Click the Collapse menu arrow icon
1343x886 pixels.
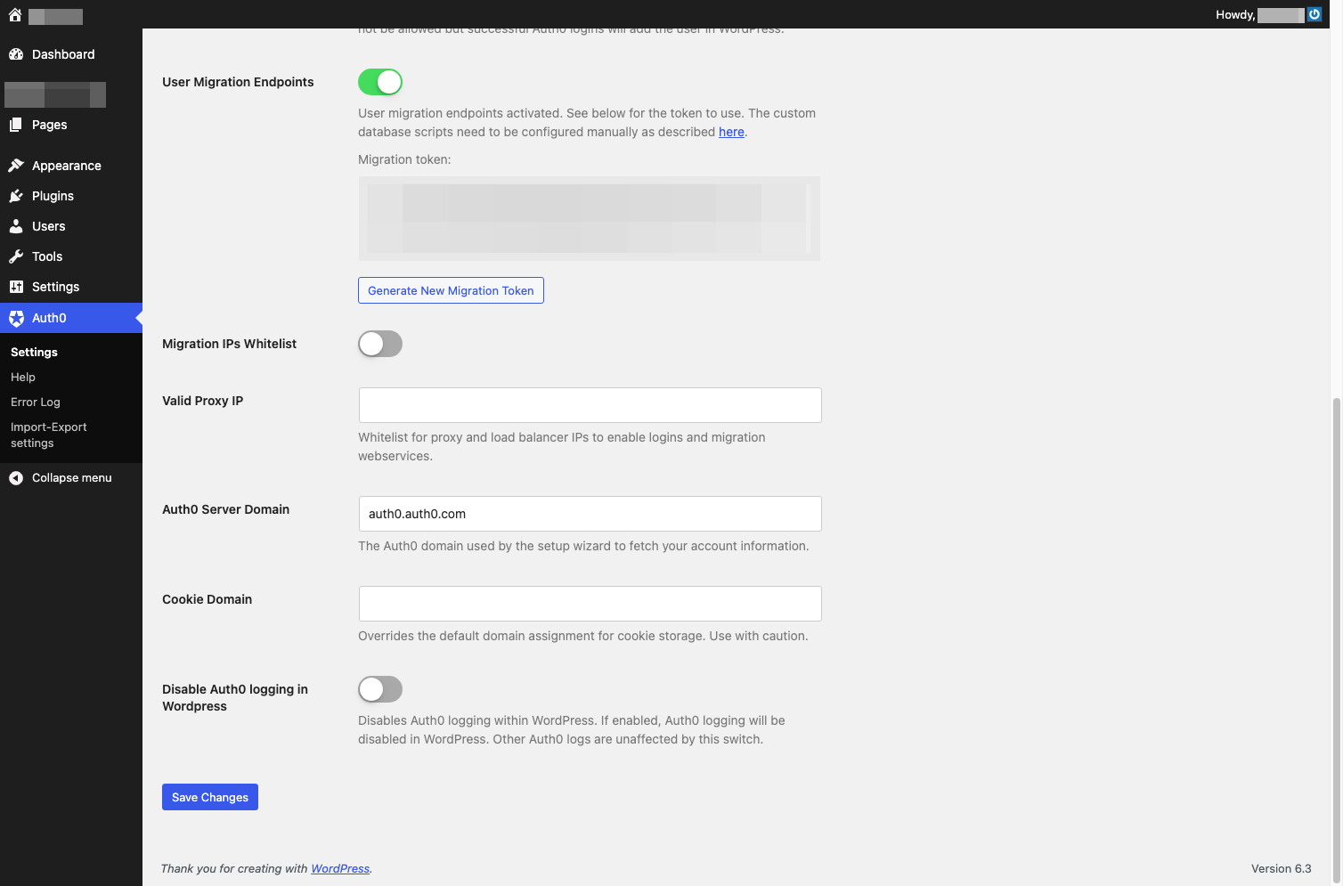coord(16,478)
